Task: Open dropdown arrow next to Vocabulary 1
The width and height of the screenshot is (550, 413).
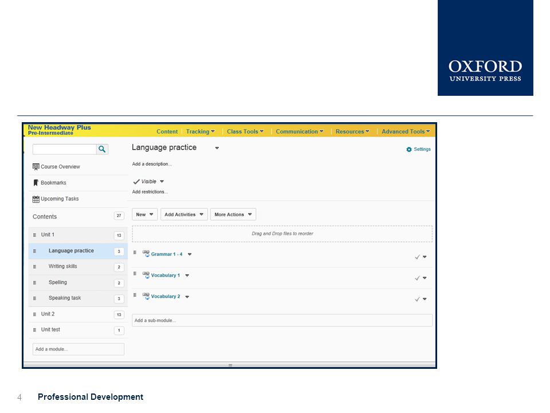Action: point(187,276)
